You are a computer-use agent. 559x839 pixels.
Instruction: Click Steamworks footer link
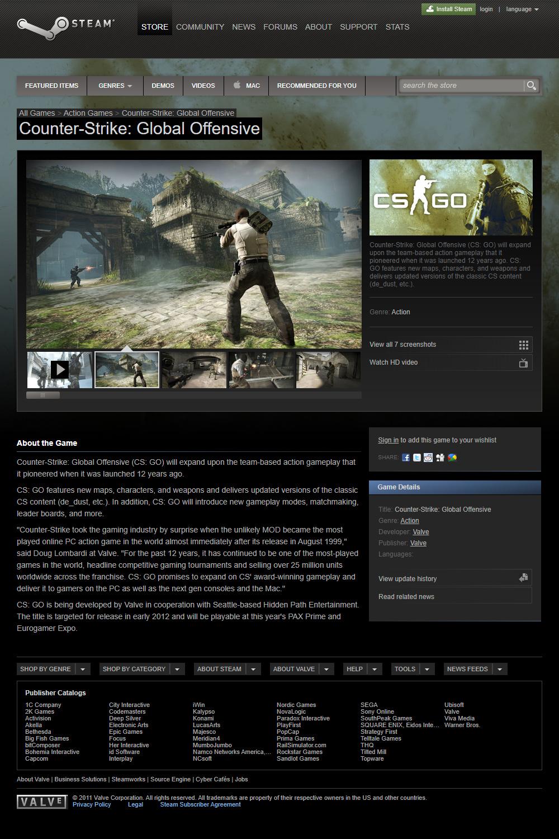(x=128, y=779)
